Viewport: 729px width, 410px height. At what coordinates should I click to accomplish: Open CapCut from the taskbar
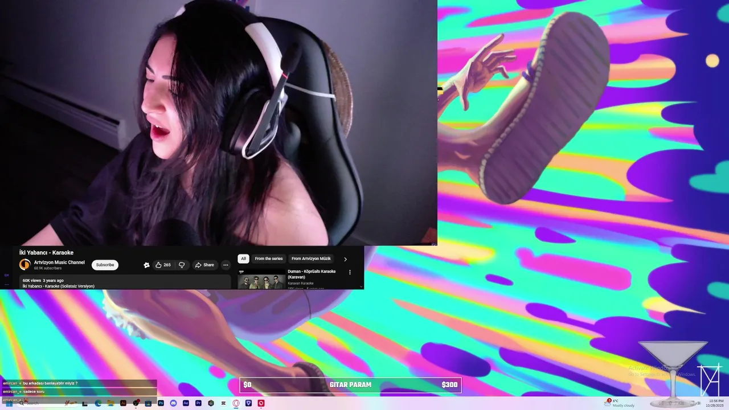tap(223, 403)
